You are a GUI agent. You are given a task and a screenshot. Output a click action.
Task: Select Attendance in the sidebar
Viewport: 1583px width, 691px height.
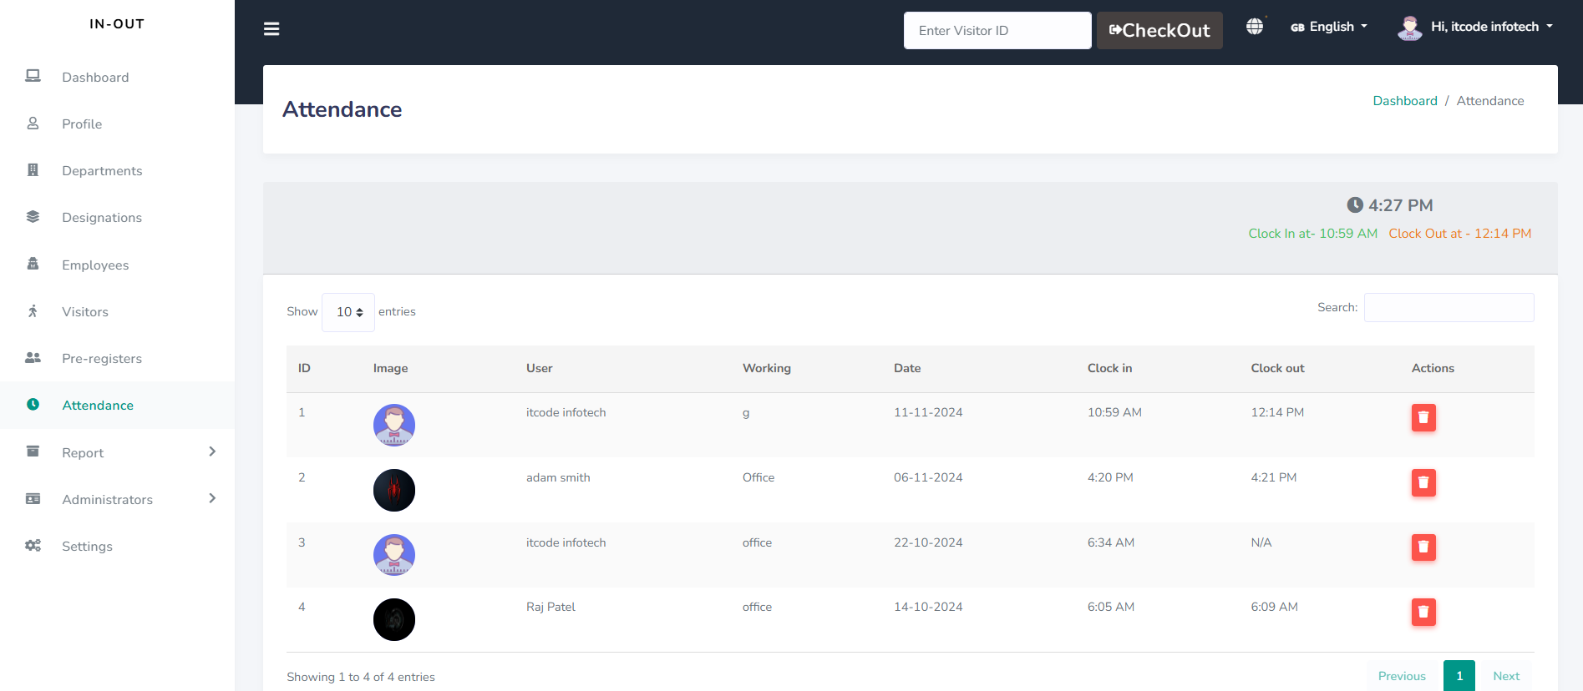click(98, 406)
